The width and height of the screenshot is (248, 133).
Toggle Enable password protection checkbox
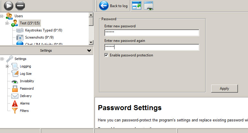(x=106, y=55)
